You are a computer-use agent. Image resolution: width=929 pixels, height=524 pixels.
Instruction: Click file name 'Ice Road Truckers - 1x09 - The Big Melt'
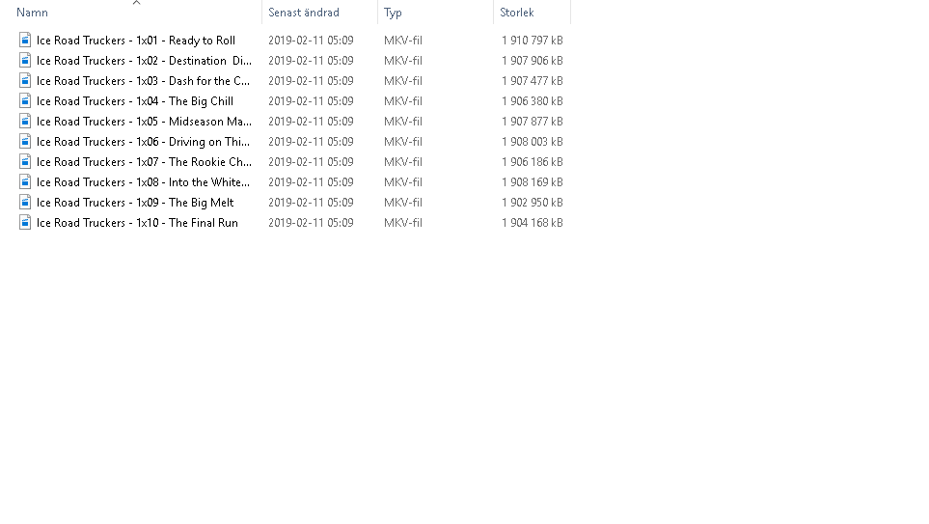[135, 202]
